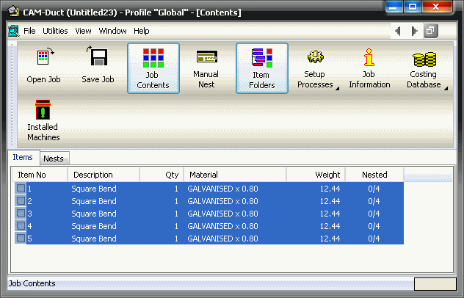Select the Items tab
This screenshot has height=298, width=464.
tap(23, 157)
